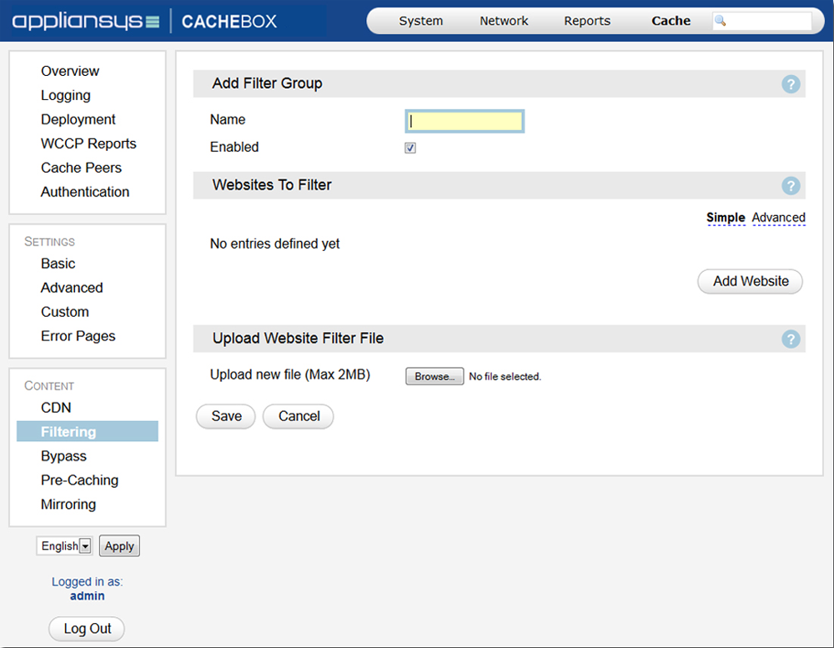
Task: Open the Authentication page
Action: (85, 192)
